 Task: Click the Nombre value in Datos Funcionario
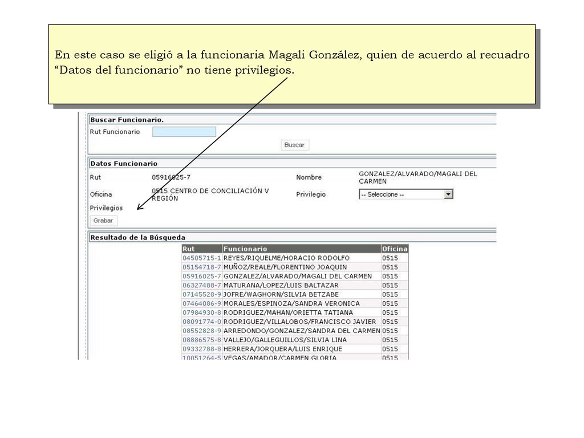pos(418,178)
